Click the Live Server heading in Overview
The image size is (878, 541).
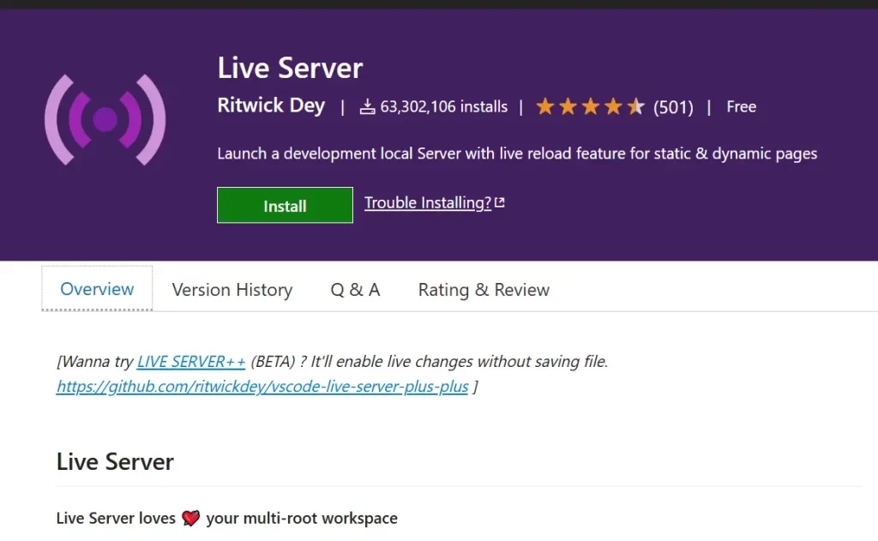pyautogui.click(x=116, y=462)
